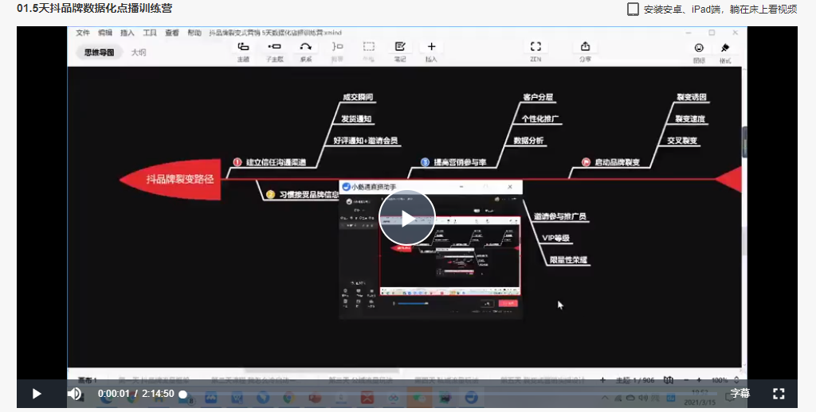Viewport: 816px width, 412px height.
Task: Click the number 1 marker on 建立信任沟通渠道
Action: [x=237, y=162]
